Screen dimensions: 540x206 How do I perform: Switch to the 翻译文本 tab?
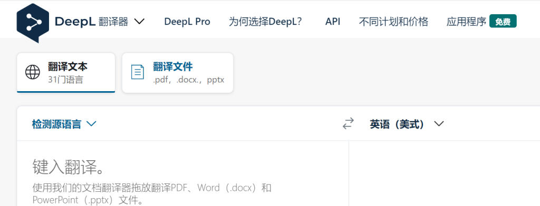coord(66,73)
